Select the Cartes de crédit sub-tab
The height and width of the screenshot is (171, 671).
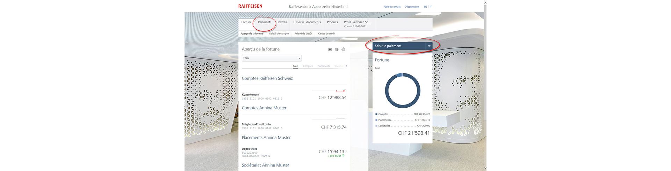pyautogui.click(x=326, y=34)
